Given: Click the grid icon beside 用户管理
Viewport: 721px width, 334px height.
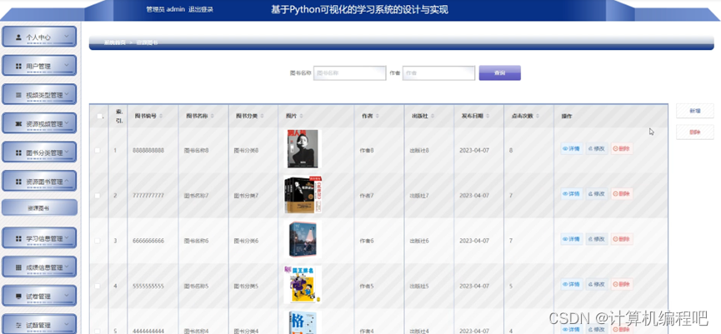Looking at the screenshot, I should 18,66.
